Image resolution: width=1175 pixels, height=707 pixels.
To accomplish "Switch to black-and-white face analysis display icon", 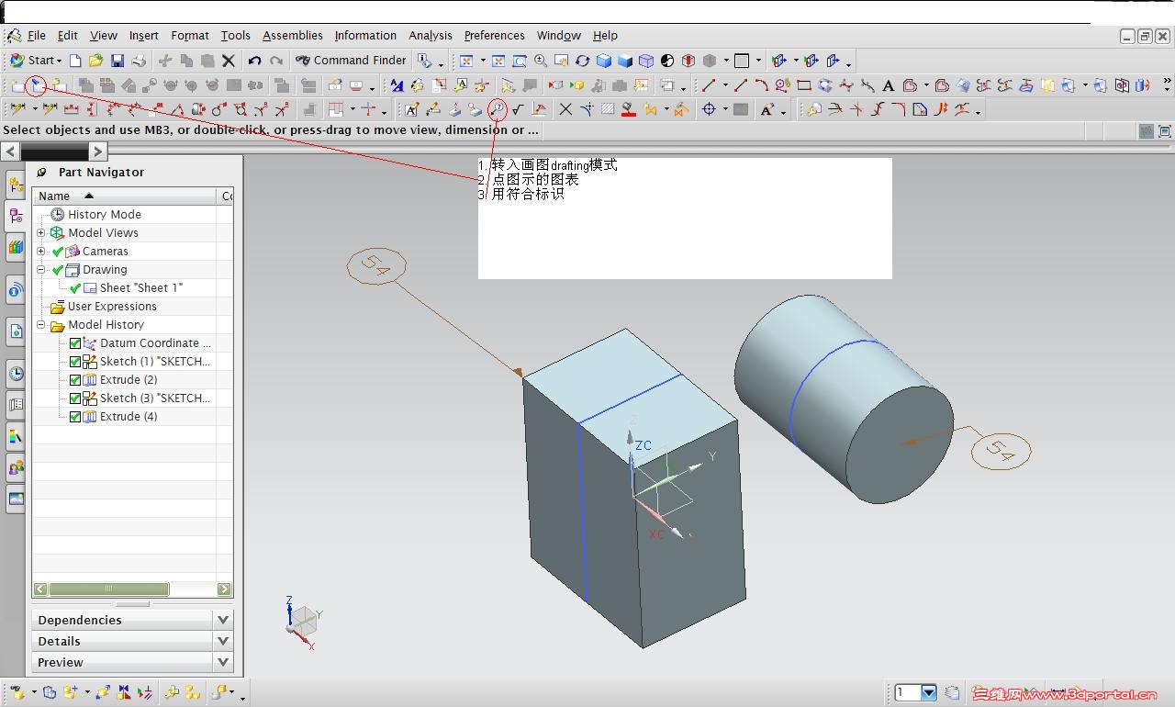I will tap(667, 61).
